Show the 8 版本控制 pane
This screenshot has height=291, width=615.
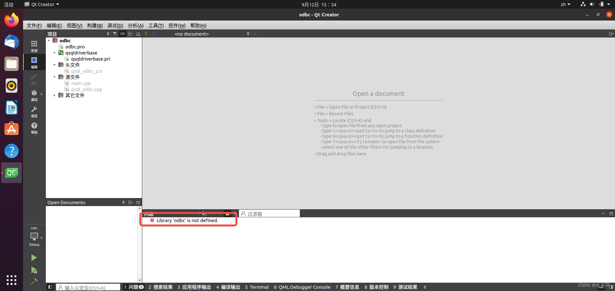point(376,287)
